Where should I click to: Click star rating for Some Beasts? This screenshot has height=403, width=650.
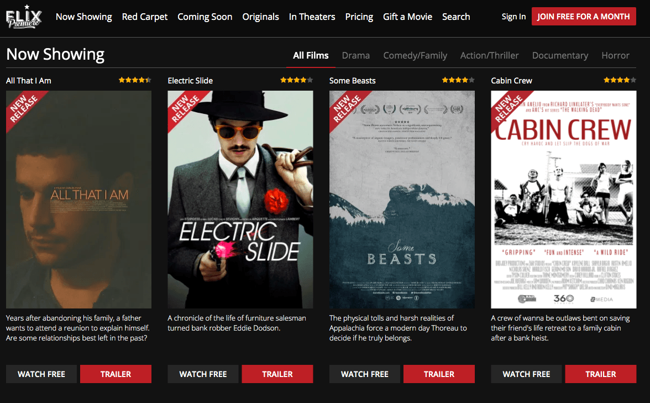coord(458,80)
